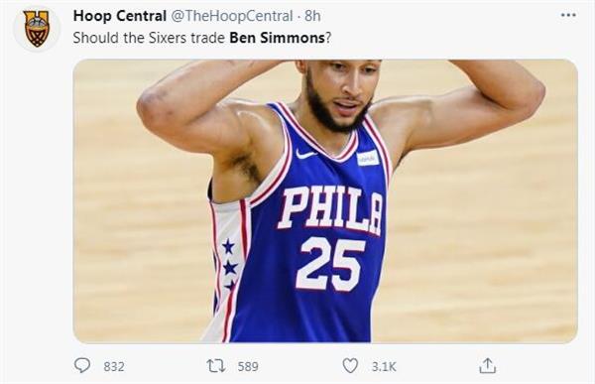Open the Hoop Central profile avatar
Image resolution: width=595 pixels, height=384 pixels.
37,29
